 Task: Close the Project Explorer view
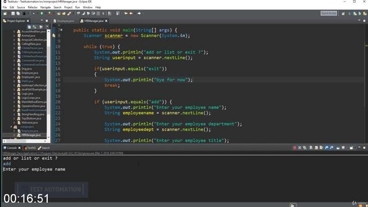(x=28, y=21)
